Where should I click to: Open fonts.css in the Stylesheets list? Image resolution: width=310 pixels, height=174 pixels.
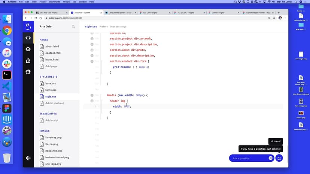(x=51, y=90)
